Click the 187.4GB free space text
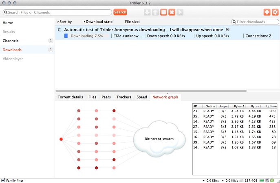Viewport: 280px width, 183px height. pos(251,181)
